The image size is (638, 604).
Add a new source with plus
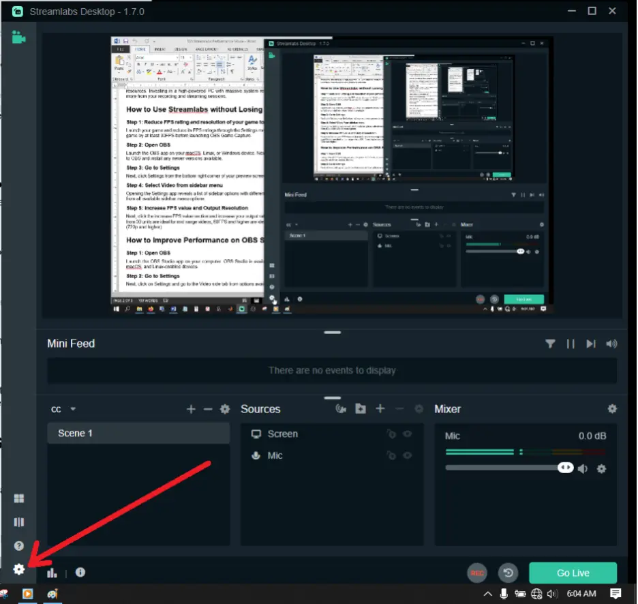click(380, 408)
